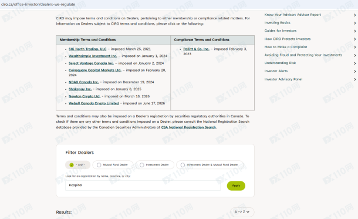Viewport: 358px width, 219px height.
Task: Select the Mutual Fund Dealer filter
Action: click(x=113, y=165)
